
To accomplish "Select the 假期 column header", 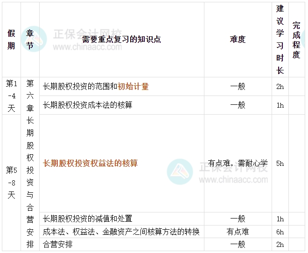I will [x=11, y=40].
